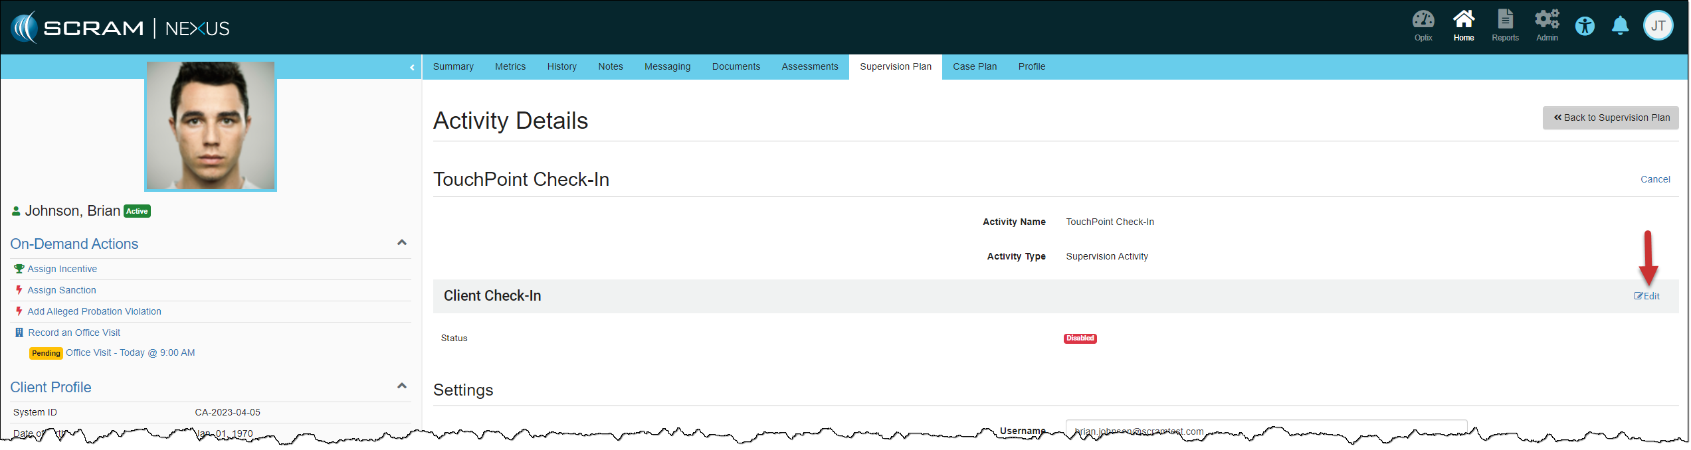This screenshot has height=450, width=1691.
Task: Switch to the Case Plan tab
Action: coord(974,67)
